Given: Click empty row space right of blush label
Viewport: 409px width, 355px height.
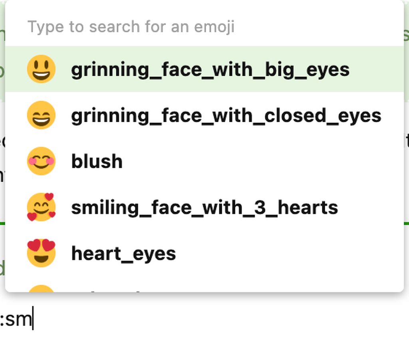Looking at the screenshot, I should [x=260, y=162].
